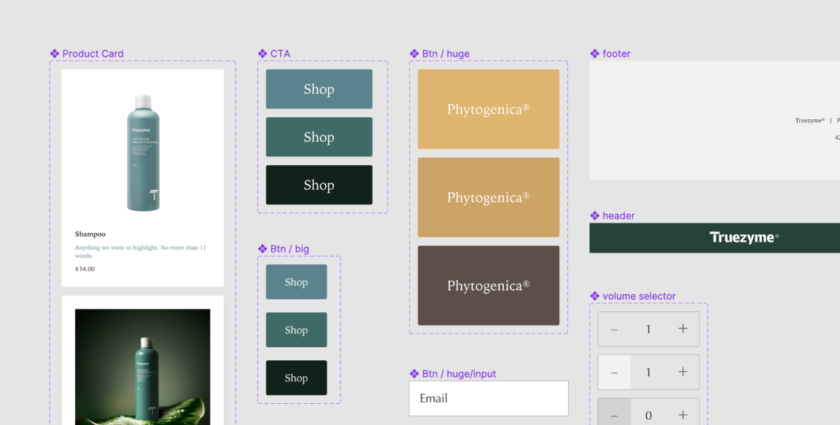Screen dimensions: 840x425
Task: Click the purple component icon next to "CTA"
Action: pos(262,53)
